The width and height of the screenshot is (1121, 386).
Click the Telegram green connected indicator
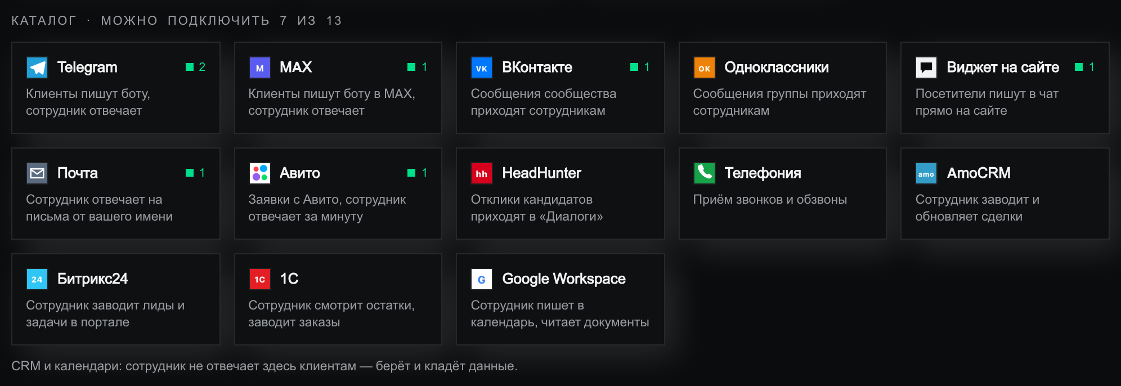point(190,67)
